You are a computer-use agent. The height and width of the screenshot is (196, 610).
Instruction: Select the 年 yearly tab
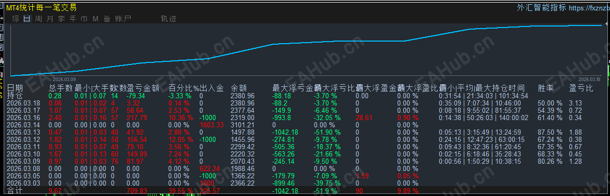tap(73, 19)
